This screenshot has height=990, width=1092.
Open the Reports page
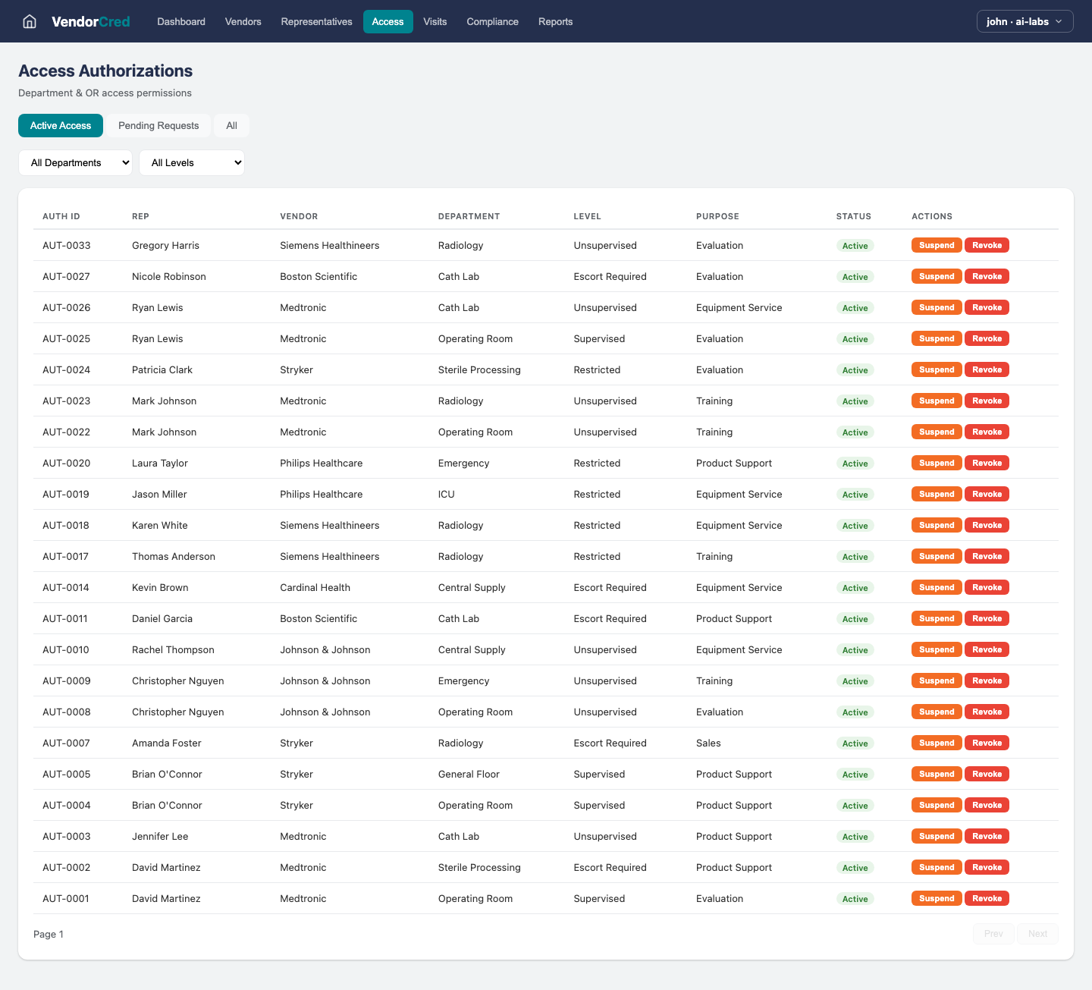[555, 21]
